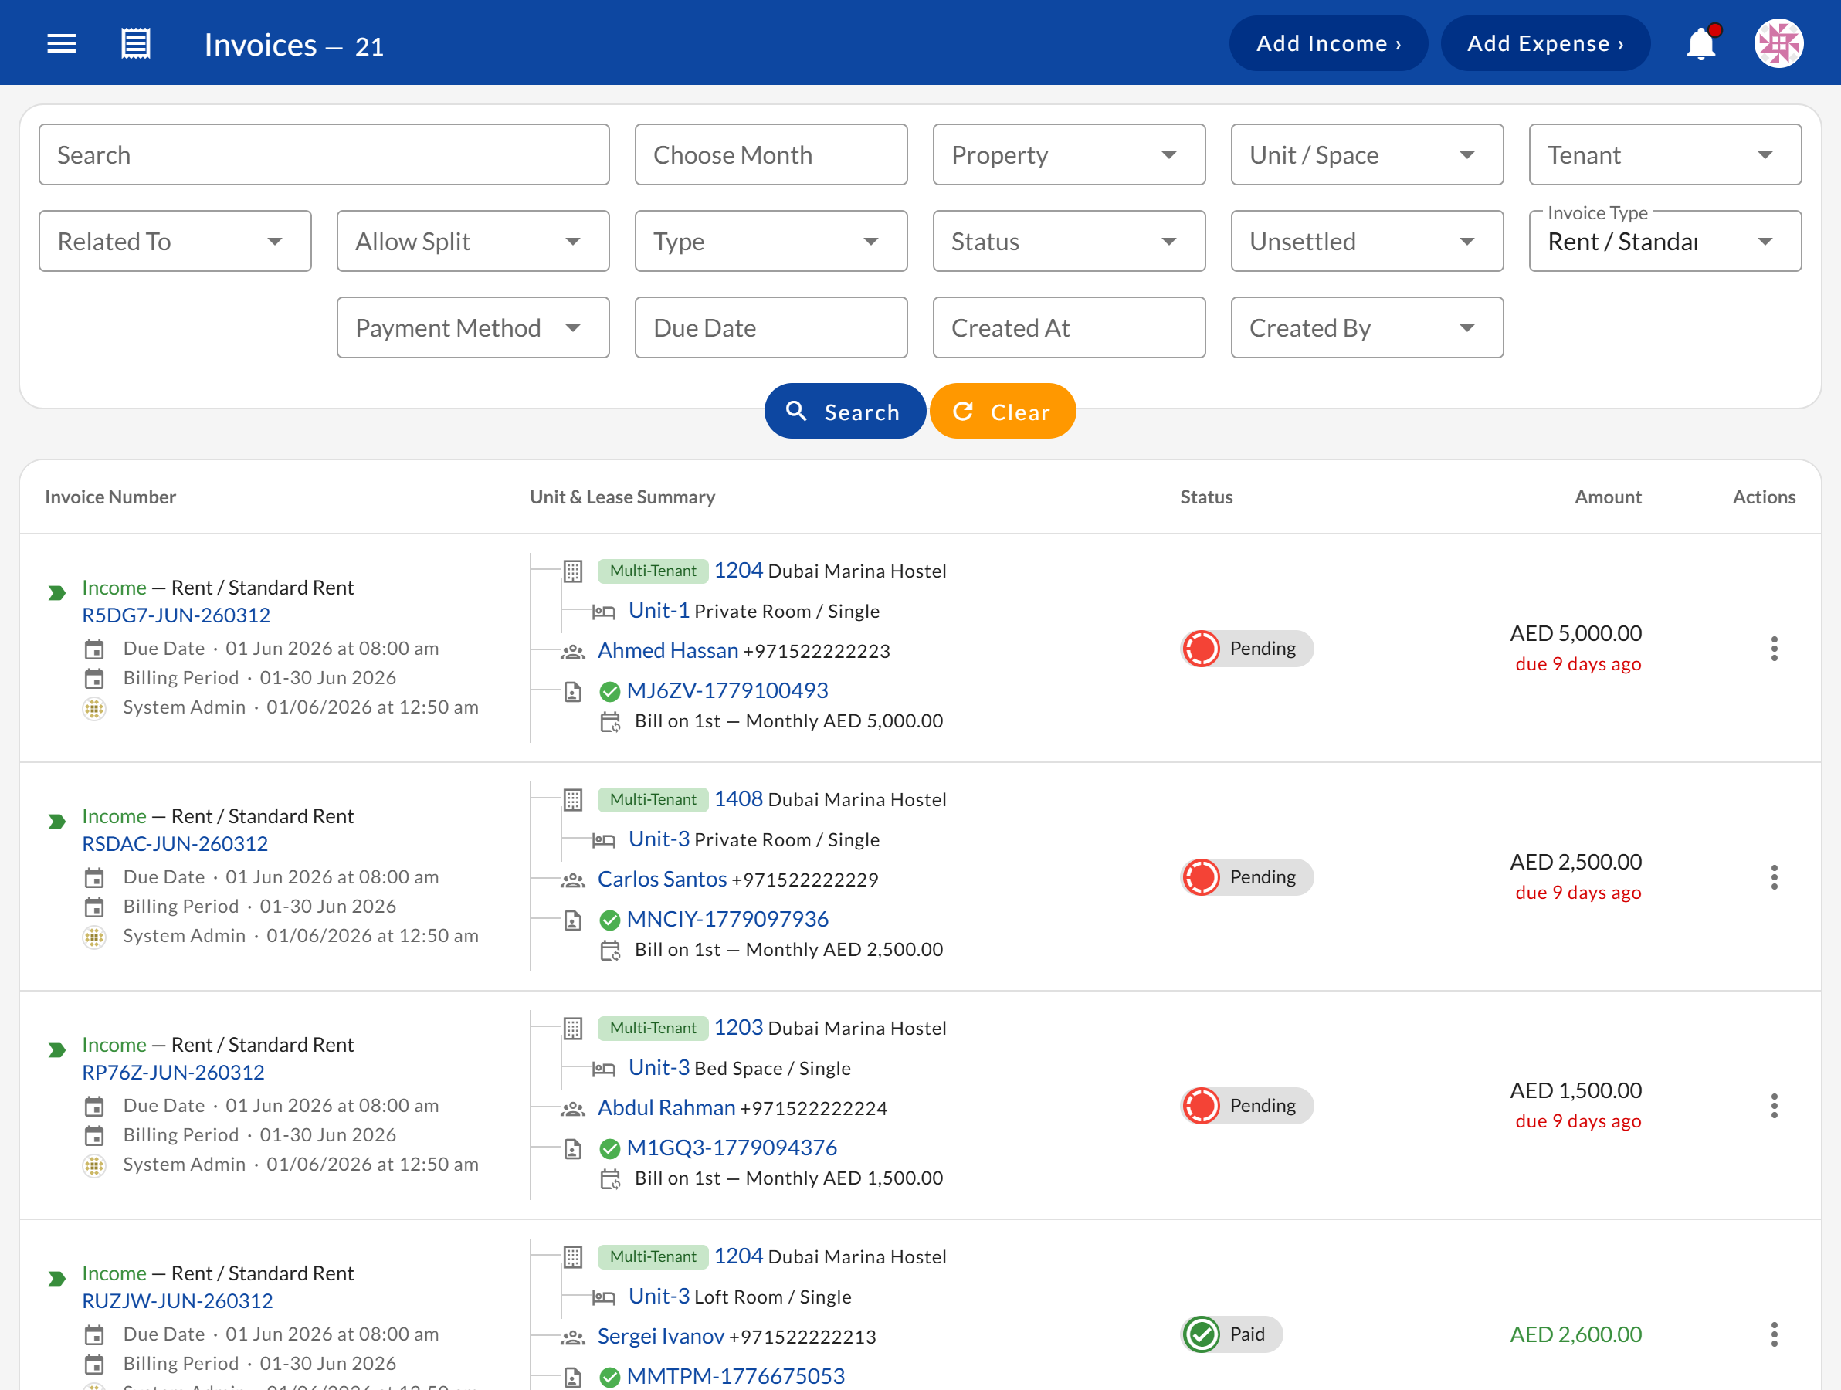The height and width of the screenshot is (1390, 1841).
Task: Click the Add Expense button
Action: click(1545, 43)
